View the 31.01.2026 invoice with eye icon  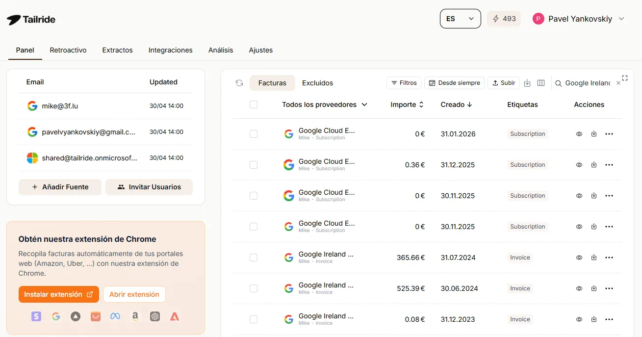click(579, 134)
